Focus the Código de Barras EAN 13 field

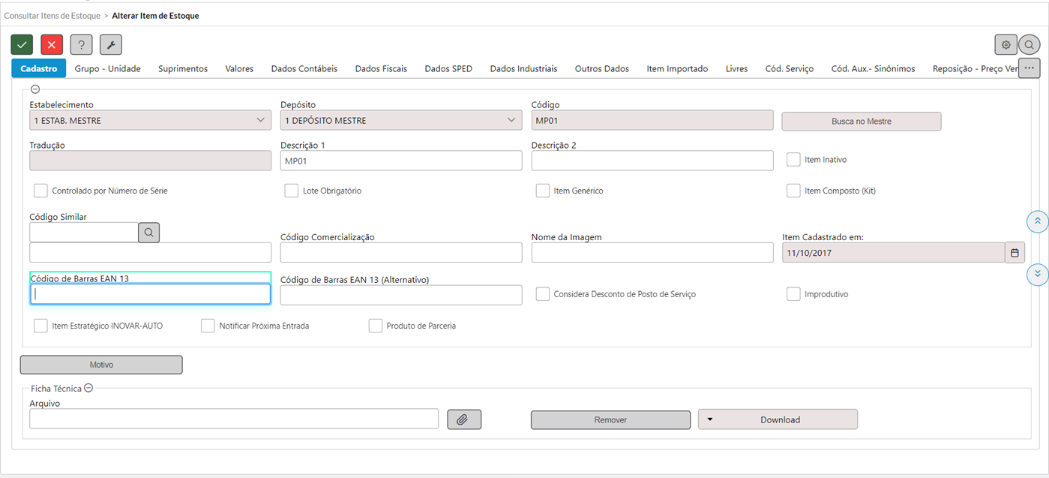[x=151, y=294]
